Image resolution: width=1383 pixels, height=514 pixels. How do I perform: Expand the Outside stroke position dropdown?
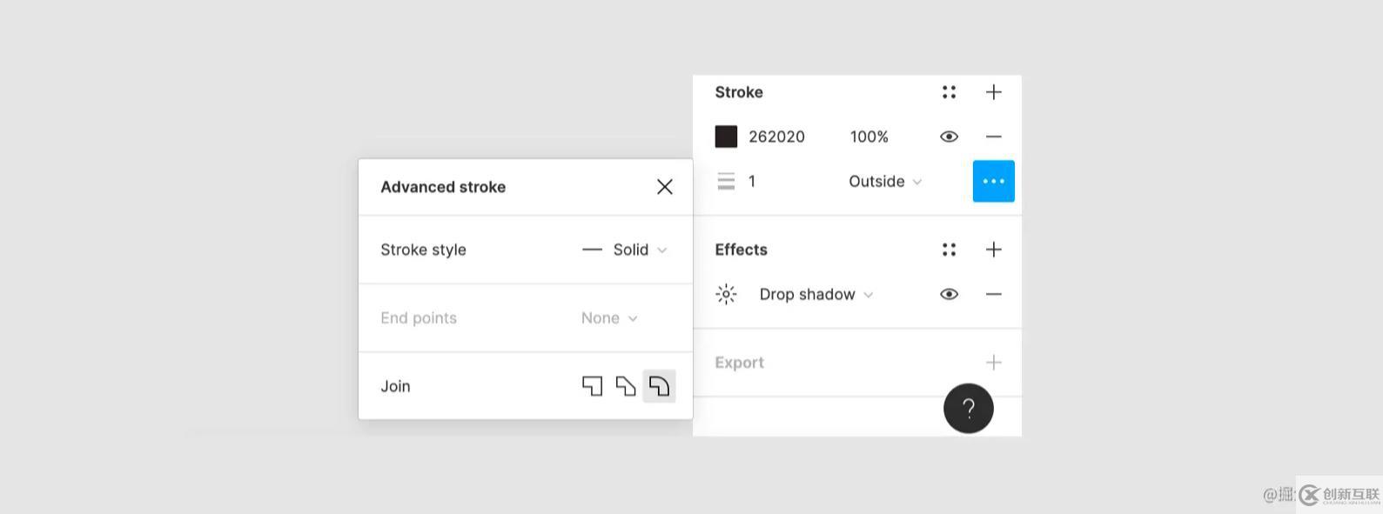[x=885, y=181]
